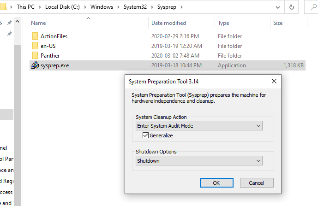The width and height of the screenshot is (318, 206).
Task: Click the folder icon in address bar
Action: coord(5,7)
